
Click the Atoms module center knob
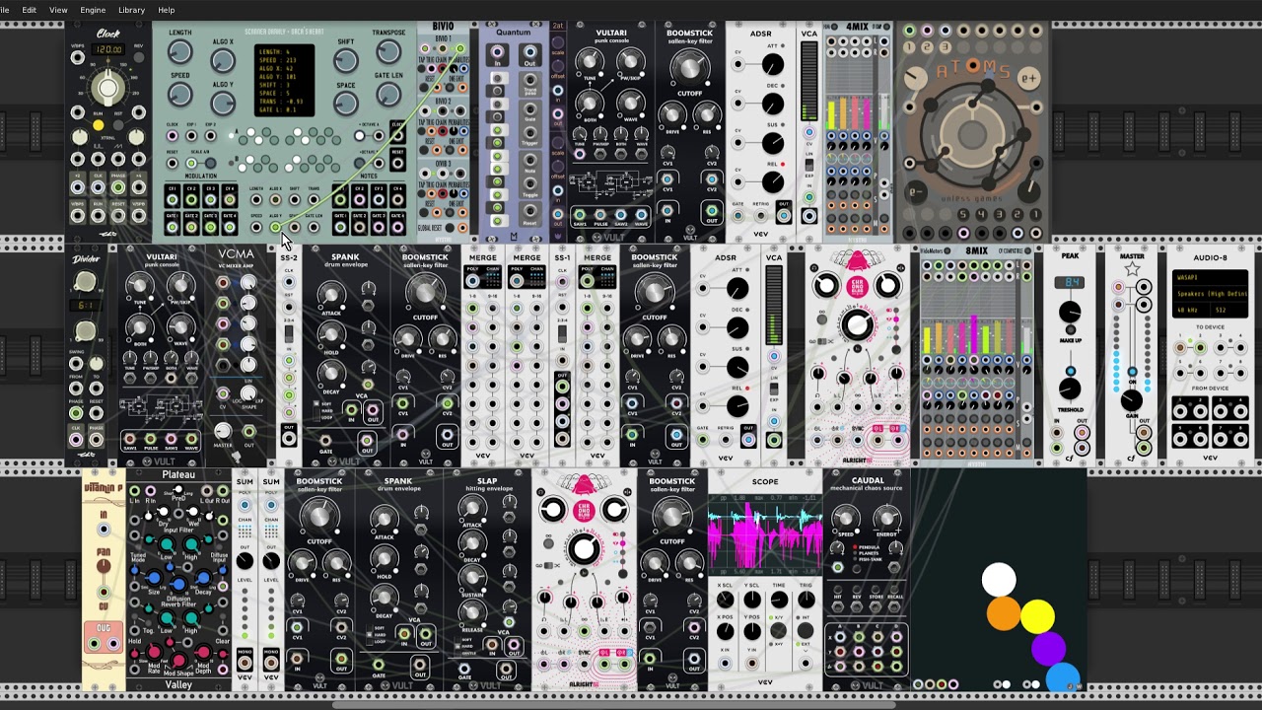coord(972,134)
